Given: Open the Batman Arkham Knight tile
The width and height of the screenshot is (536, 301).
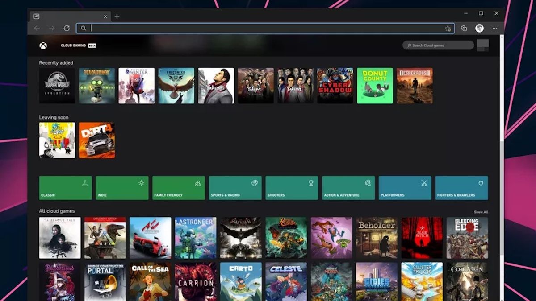Looking at the screenshot, I should 241,238.
